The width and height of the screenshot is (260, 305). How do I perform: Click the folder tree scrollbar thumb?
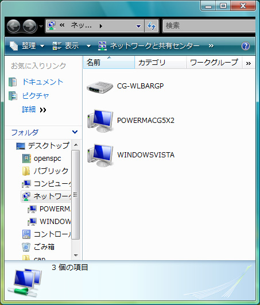coord(76,195)
